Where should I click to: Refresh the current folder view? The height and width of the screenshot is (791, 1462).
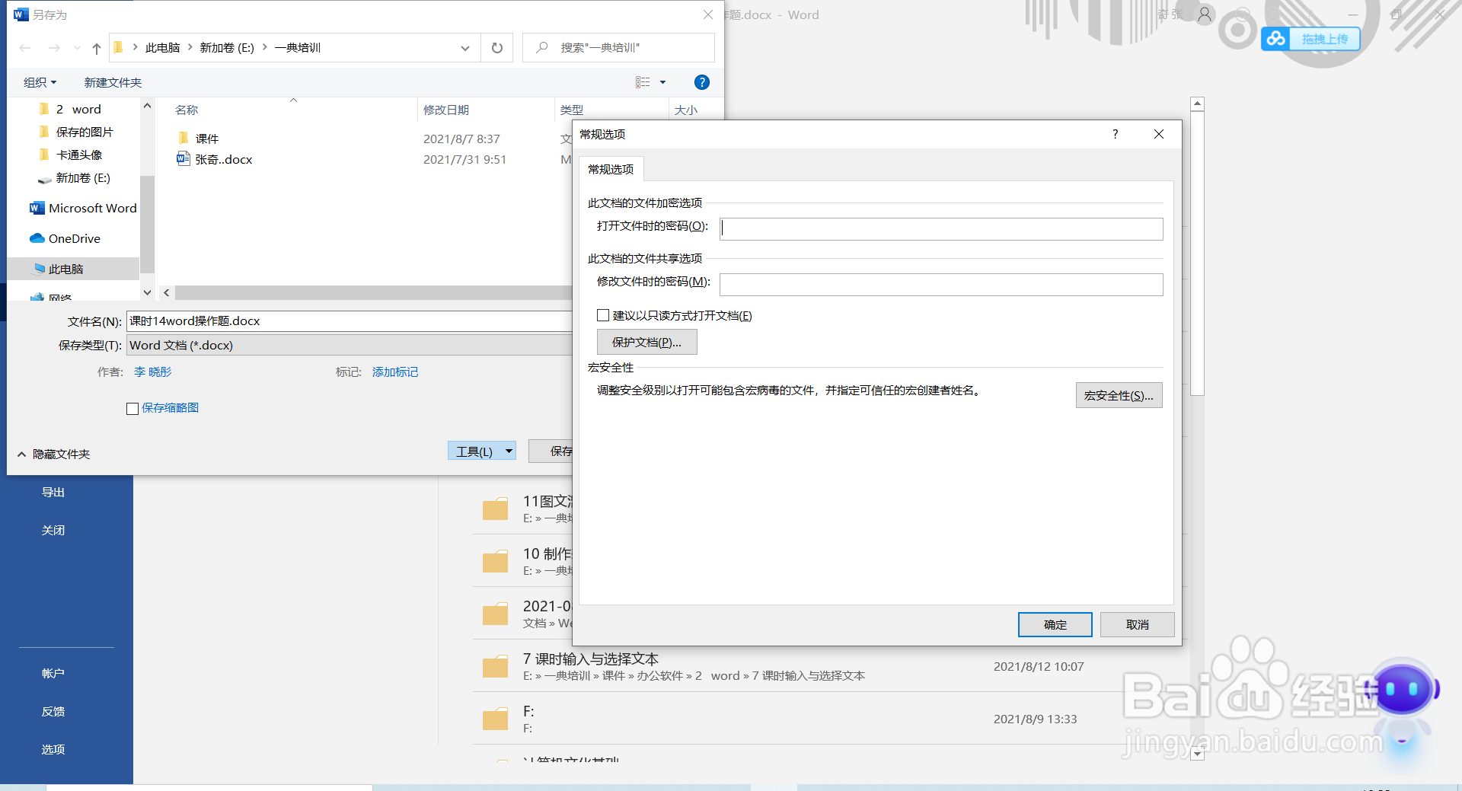point(496,47)
